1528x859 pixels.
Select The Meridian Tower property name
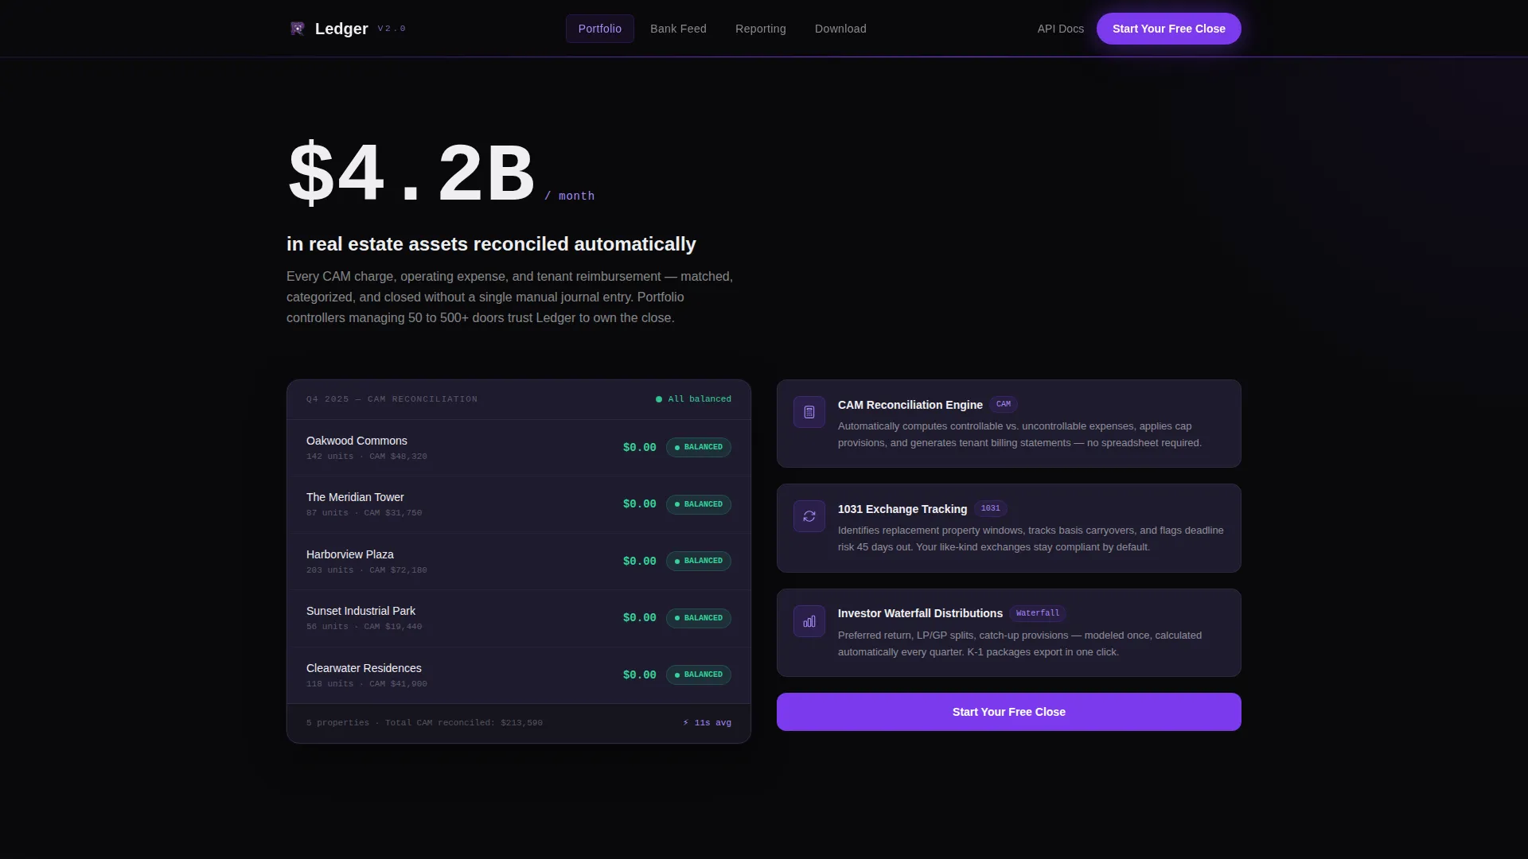click(x=355, y=497)
